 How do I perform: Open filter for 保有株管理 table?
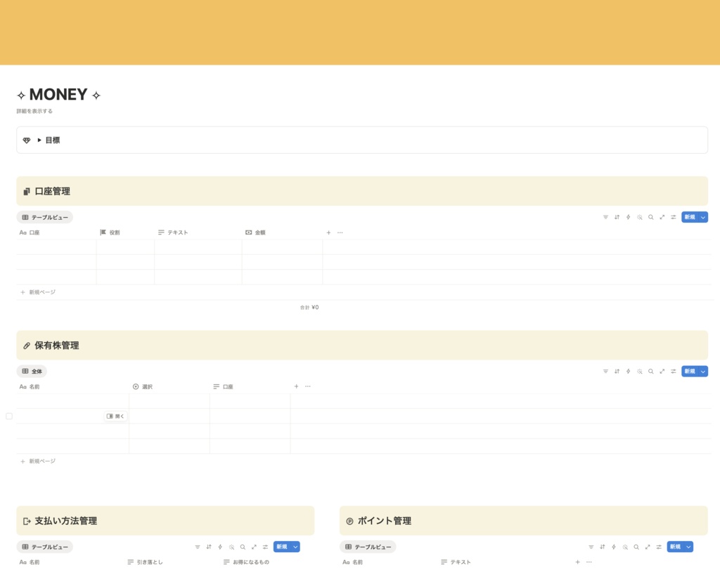click(x=605, y=371)
